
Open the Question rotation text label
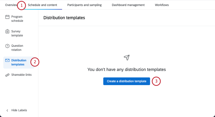click(x=17, y=48)
